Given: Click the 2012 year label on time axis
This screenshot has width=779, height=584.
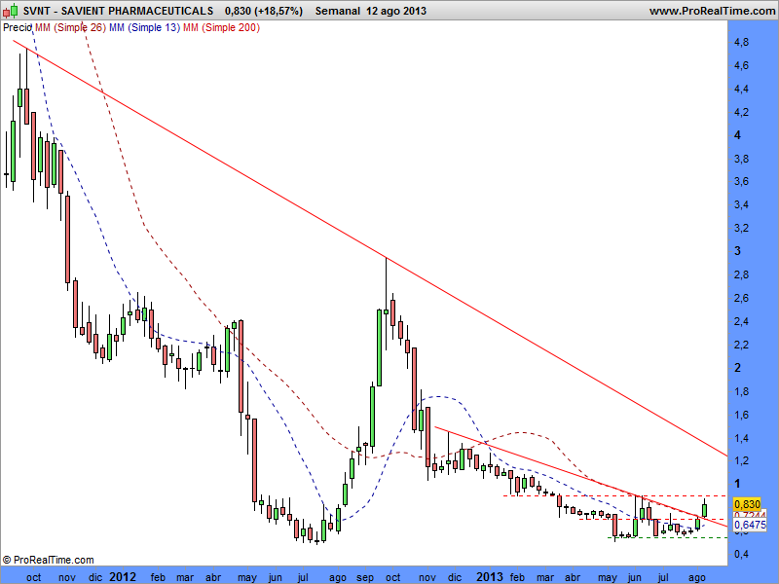Looking at the screenshot, I should 123,576.
